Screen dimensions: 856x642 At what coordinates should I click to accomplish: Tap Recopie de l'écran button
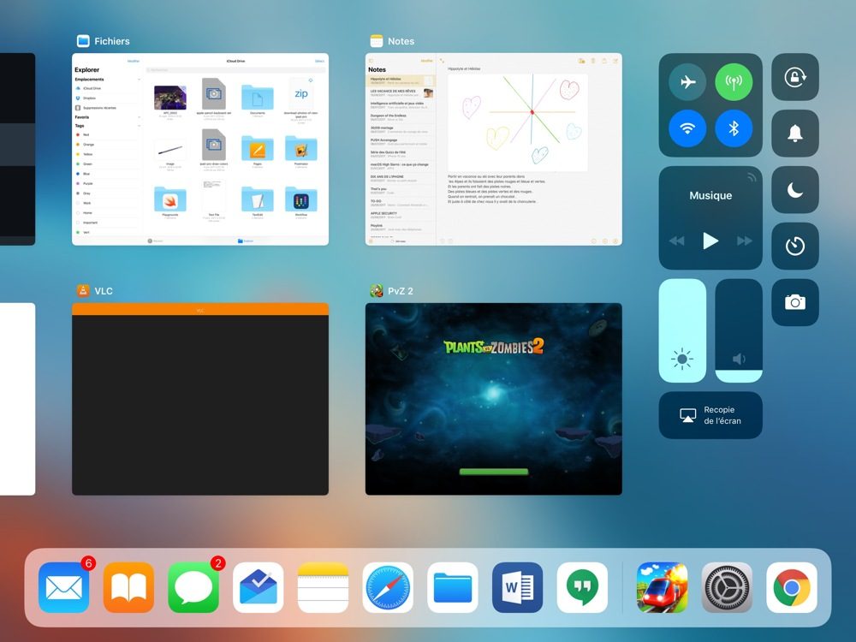[710, 415]
